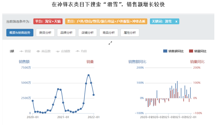
Task: Click the expand chart arrows icon
Action: [x=110, y=43]
